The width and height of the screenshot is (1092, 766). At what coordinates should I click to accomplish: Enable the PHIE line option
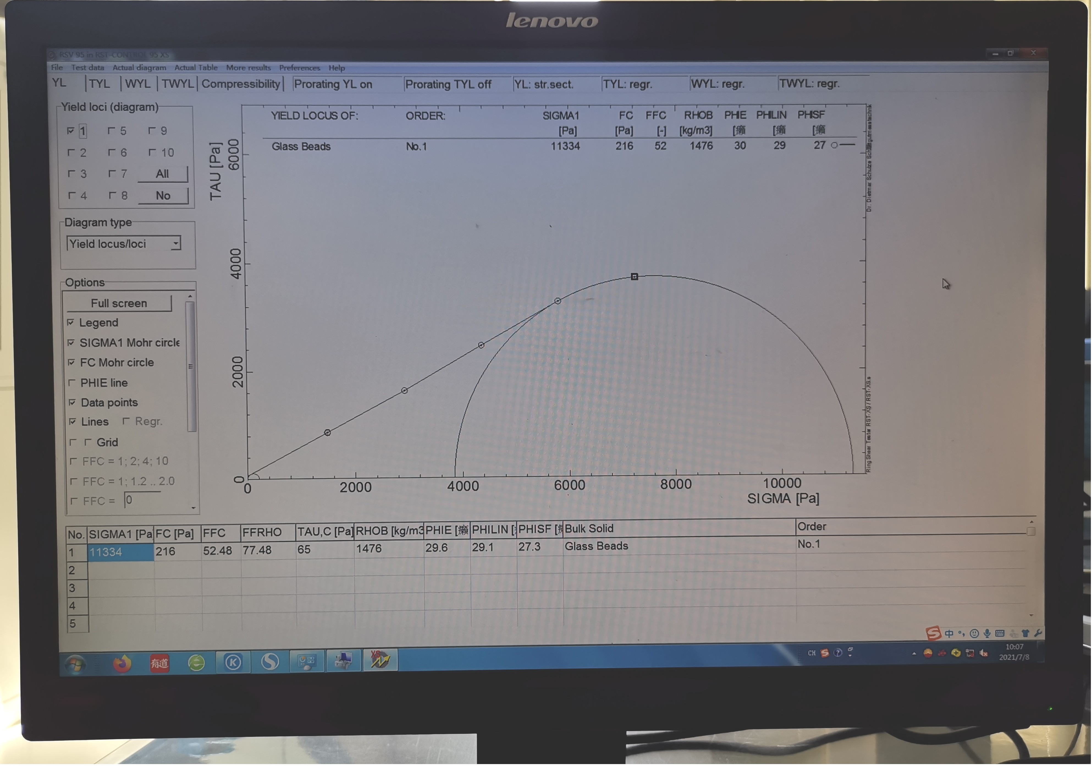coord(72,383)
